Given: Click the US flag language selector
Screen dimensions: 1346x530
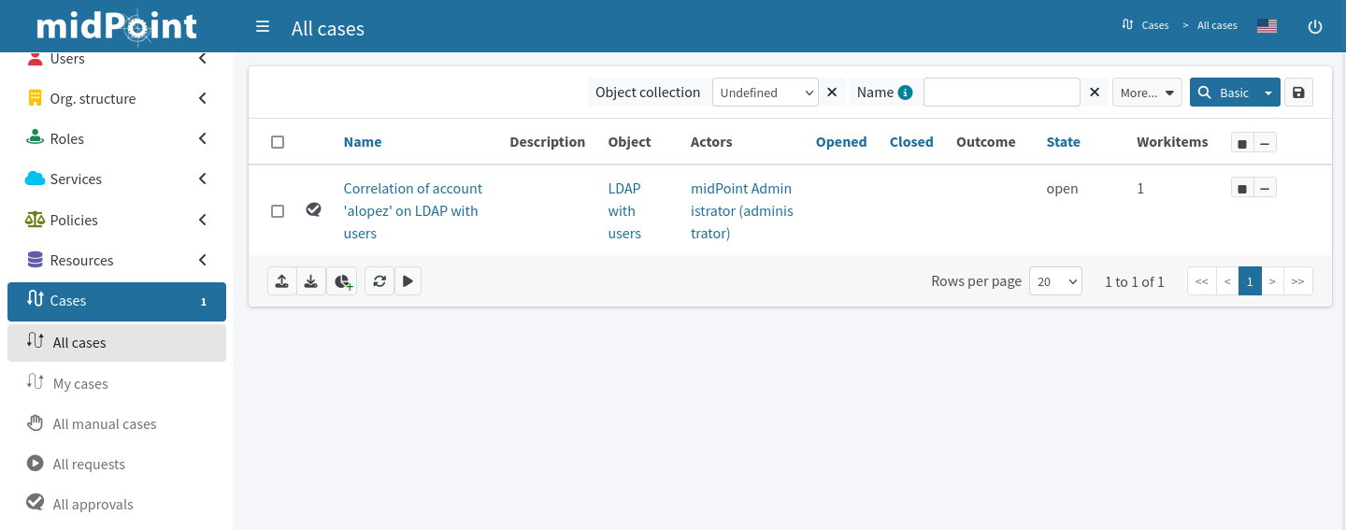Looking at the screenshot, I should coord(1267,26).
